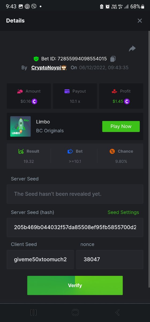
Task: Tap the Server Seed hash field
Action: [75, 227]
